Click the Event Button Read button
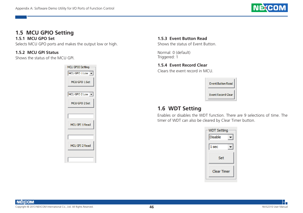This screenshot has height=213, width=303. [x=221, y=83]
